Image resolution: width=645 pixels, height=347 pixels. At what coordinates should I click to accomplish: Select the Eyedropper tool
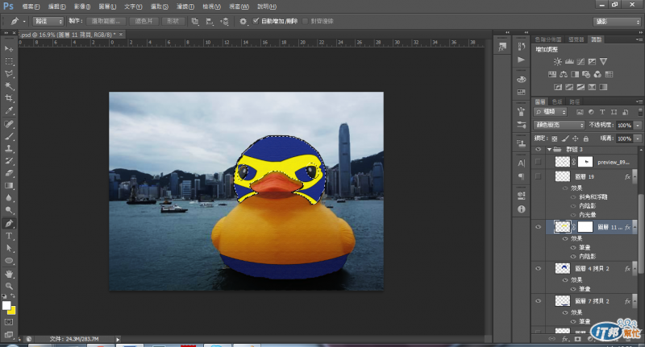pos(9,110)
